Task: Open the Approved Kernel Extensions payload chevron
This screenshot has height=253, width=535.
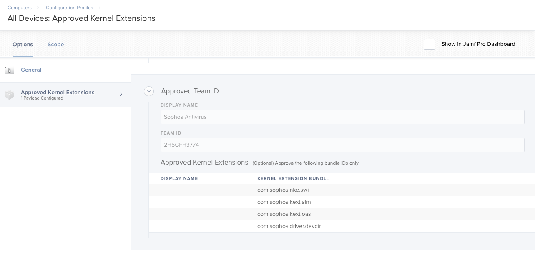Action: click(x=121, y=94)
